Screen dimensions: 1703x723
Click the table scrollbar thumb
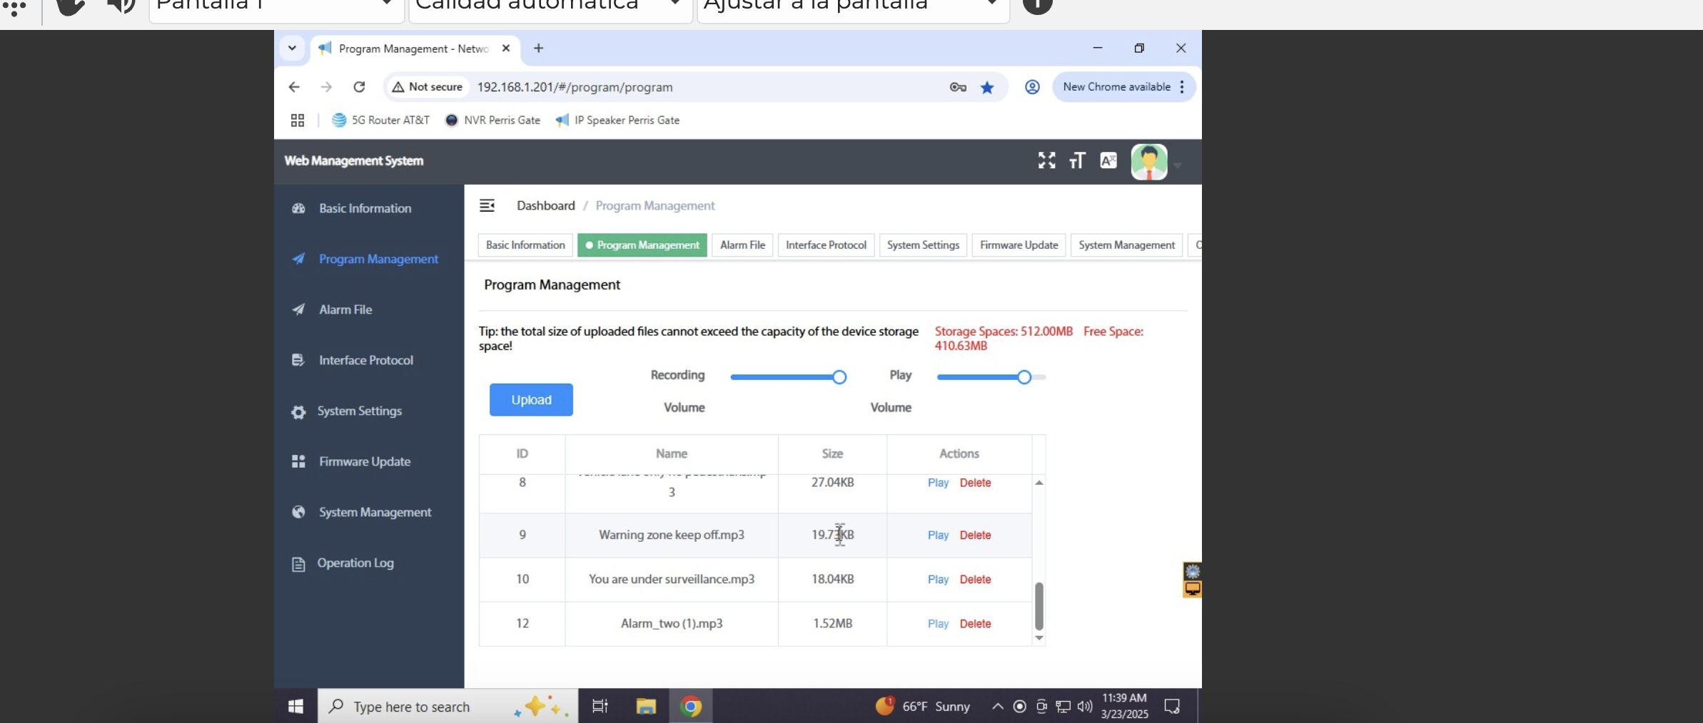click(1039, 606)
